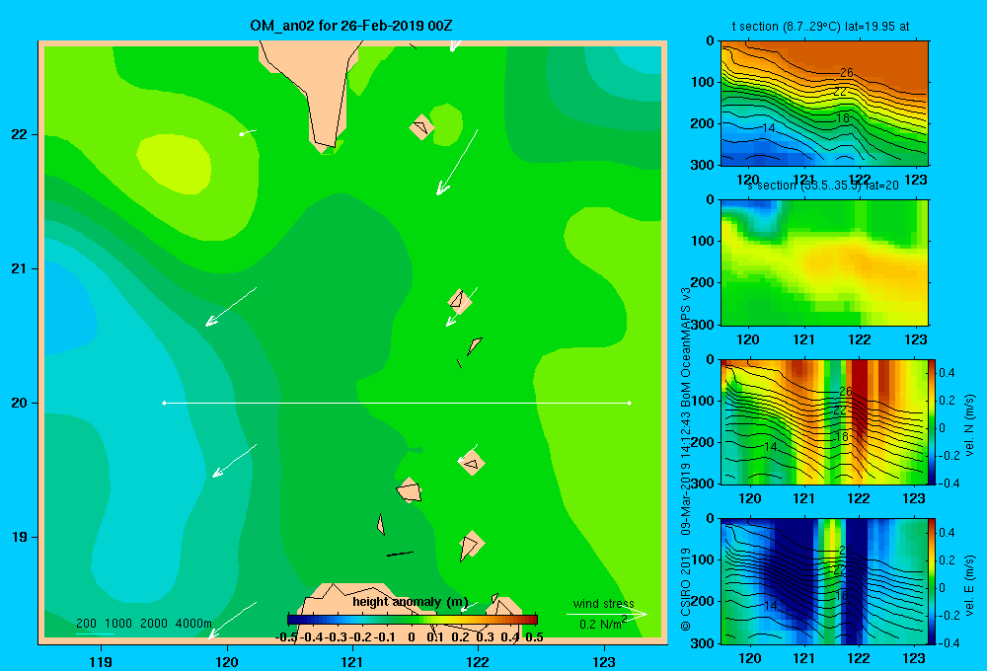Click the island near 121.5E 19.3N
This screenshot has width=987, height=671.
tap(410, 490)
